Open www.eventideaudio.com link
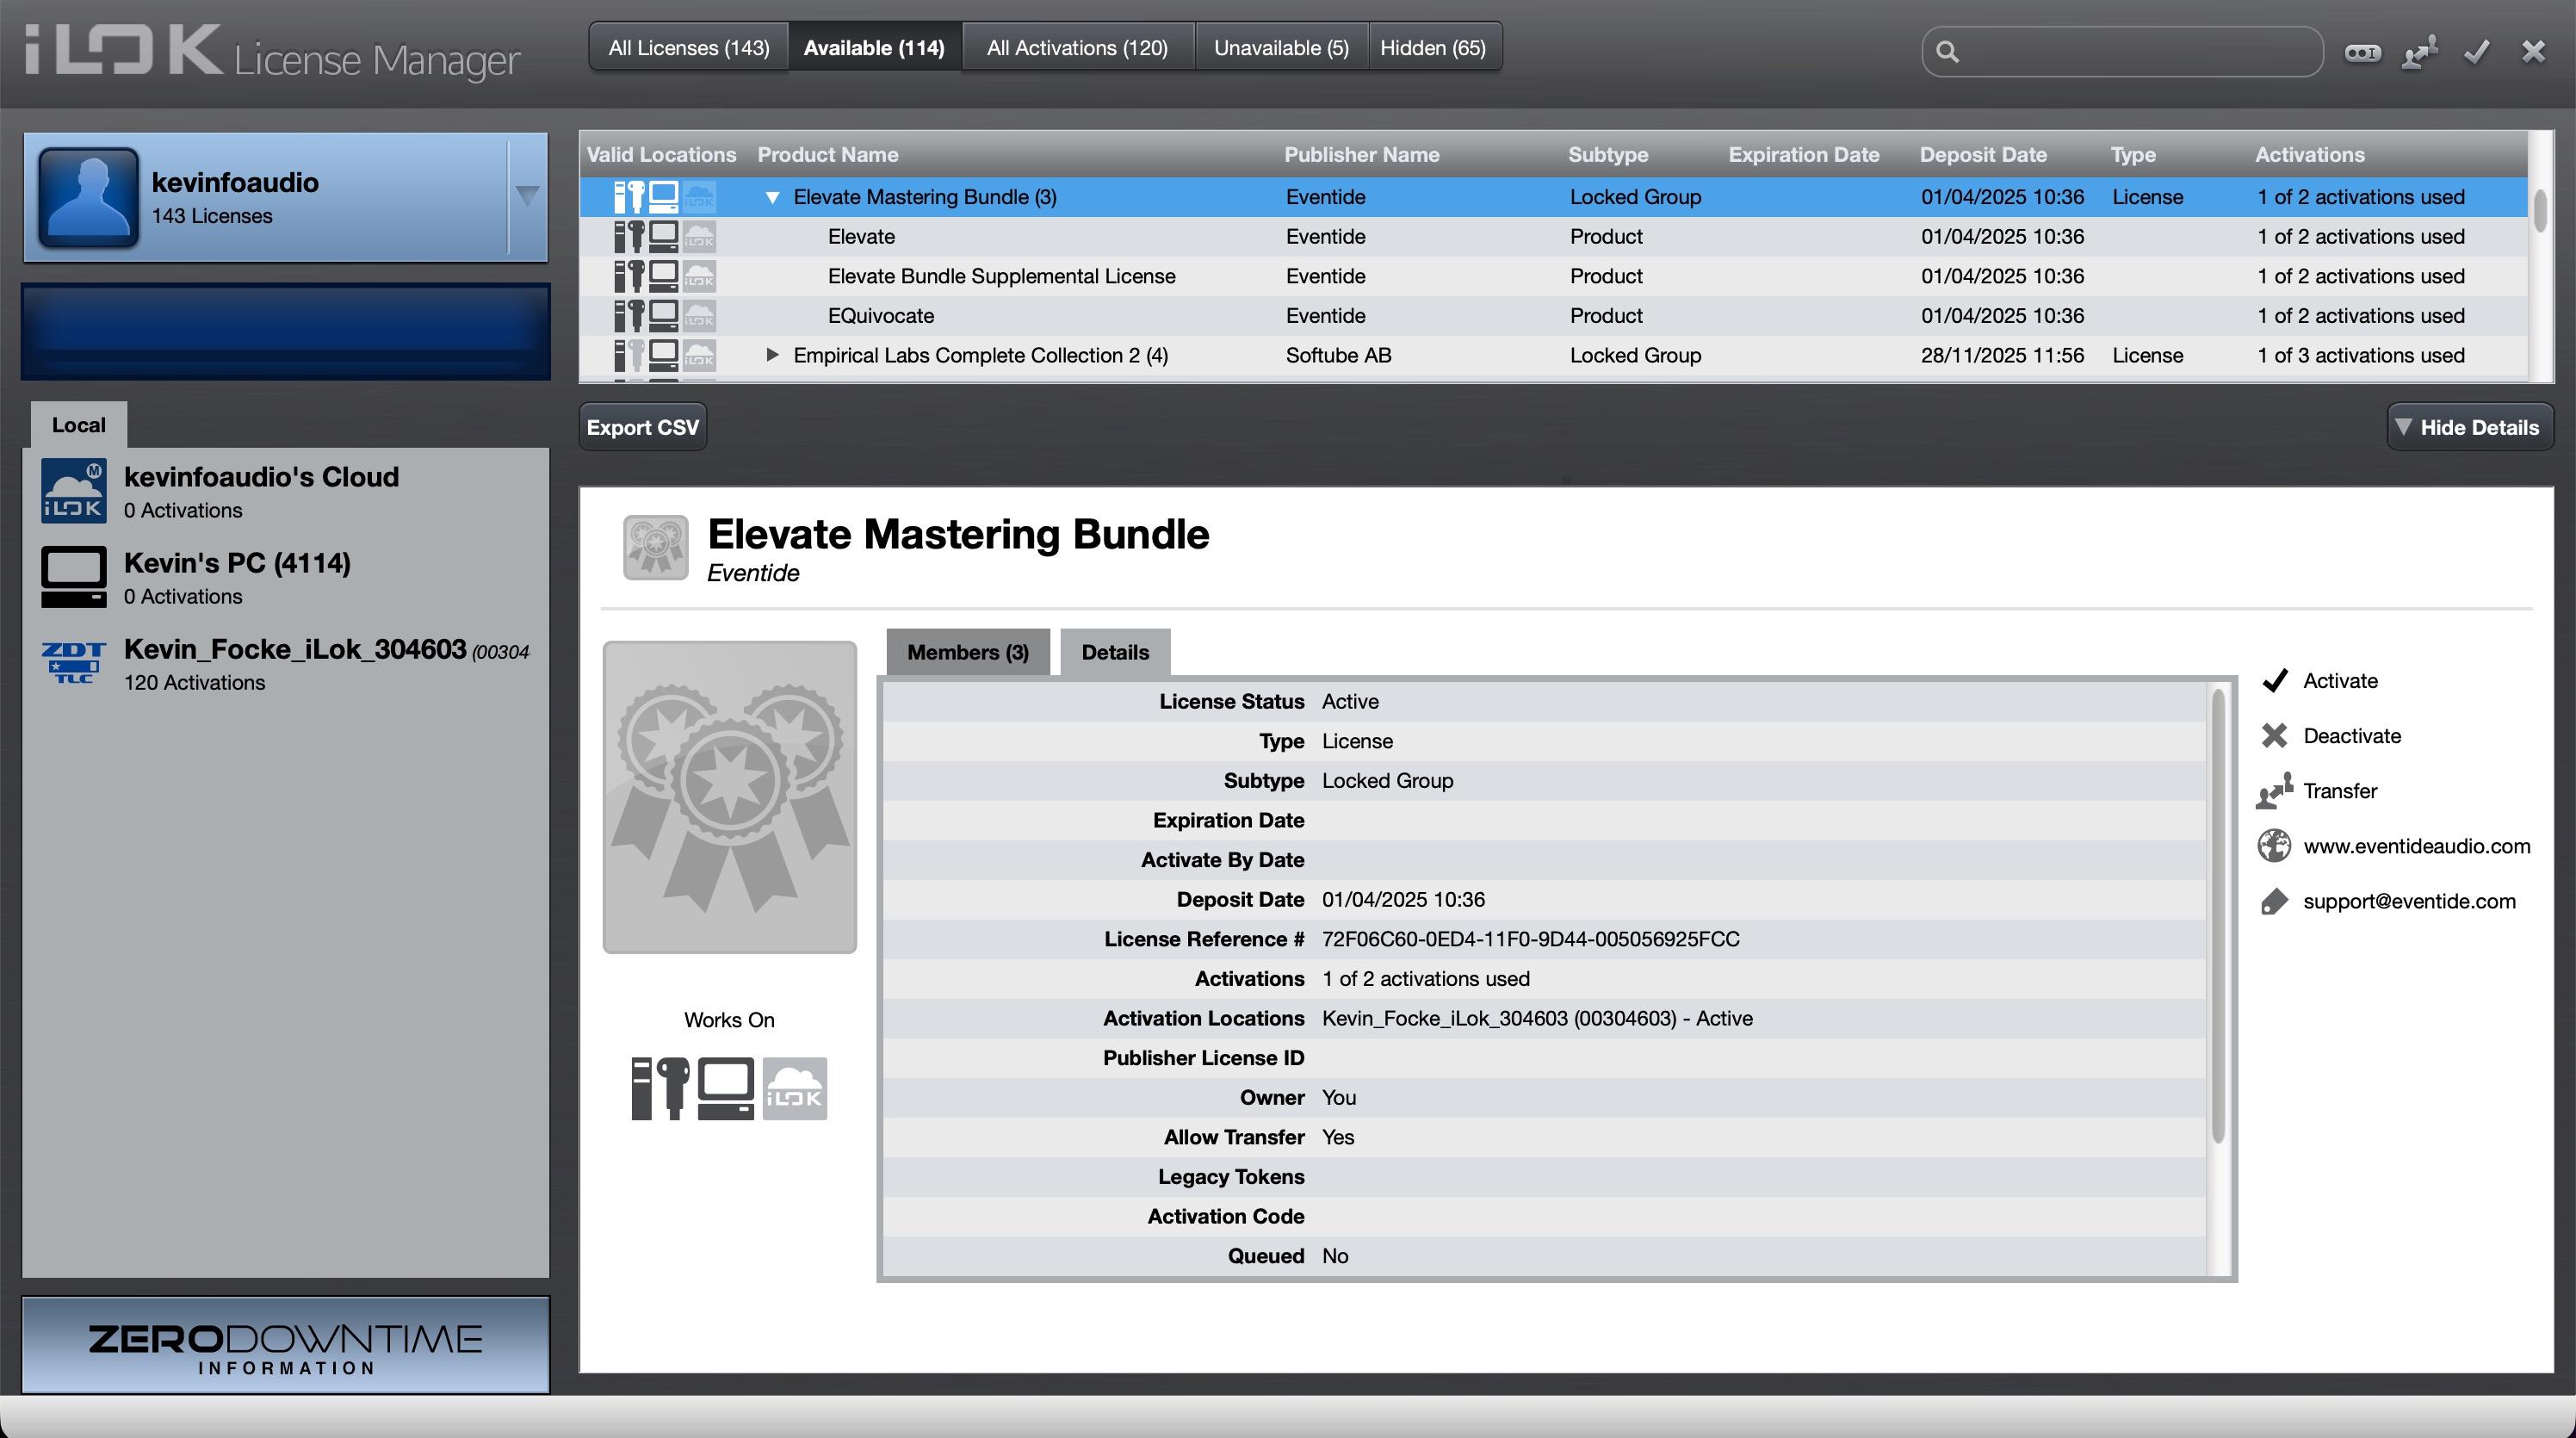 tap(2416, 846)
